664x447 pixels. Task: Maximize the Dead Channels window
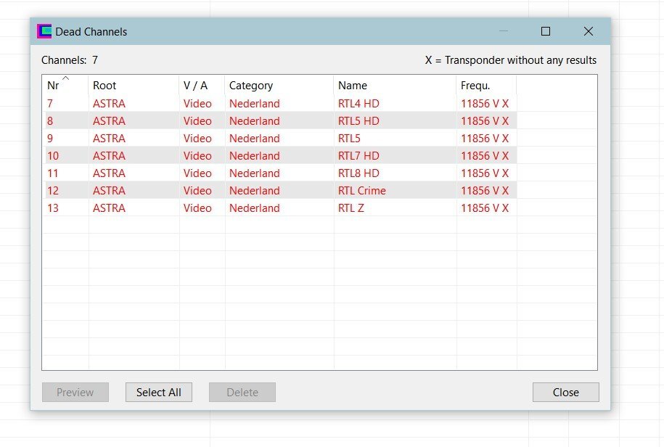[x=546, y=31]
